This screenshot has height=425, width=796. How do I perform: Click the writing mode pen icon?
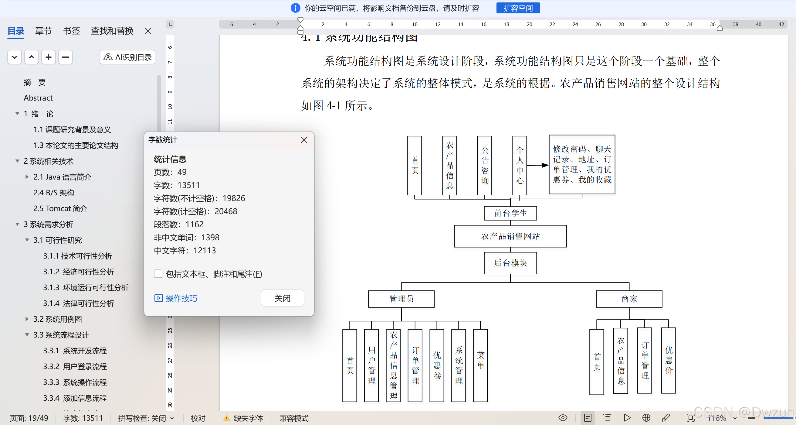pos(666,418)
